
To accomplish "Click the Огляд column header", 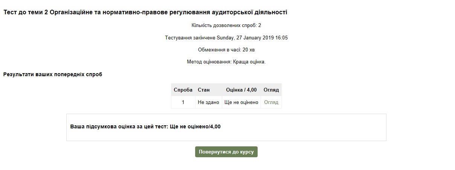I will click(x=271, y=90).
